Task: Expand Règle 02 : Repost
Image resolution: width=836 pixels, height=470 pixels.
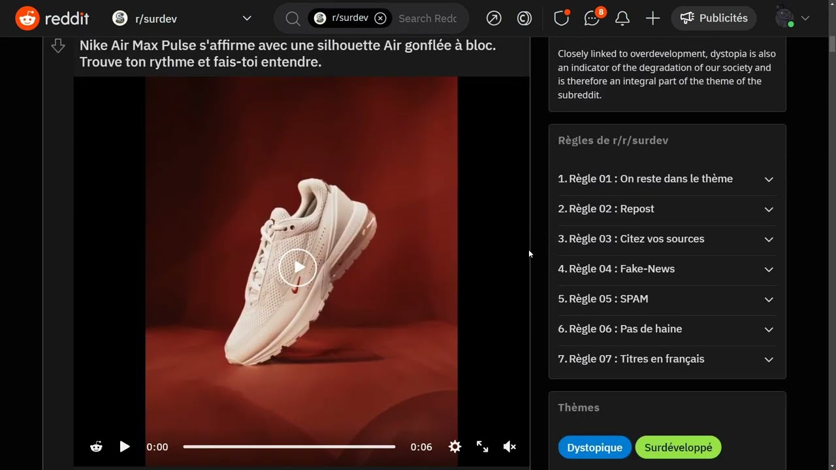Action: [x=667, y=209]
